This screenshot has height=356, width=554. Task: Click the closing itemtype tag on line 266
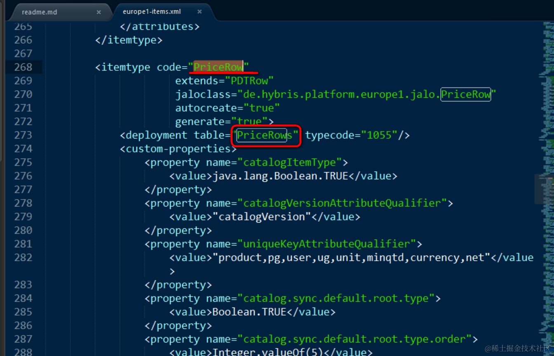[129, 40]
